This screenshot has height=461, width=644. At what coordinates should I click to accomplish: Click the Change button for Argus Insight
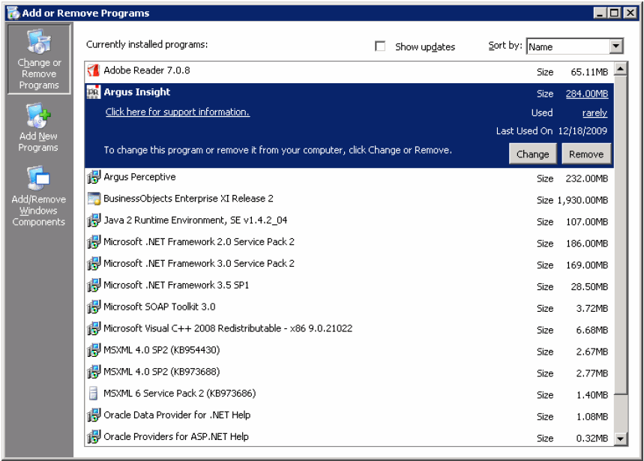click(533, 154)
